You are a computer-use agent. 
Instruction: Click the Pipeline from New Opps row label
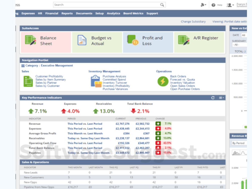tap(39, 187)
